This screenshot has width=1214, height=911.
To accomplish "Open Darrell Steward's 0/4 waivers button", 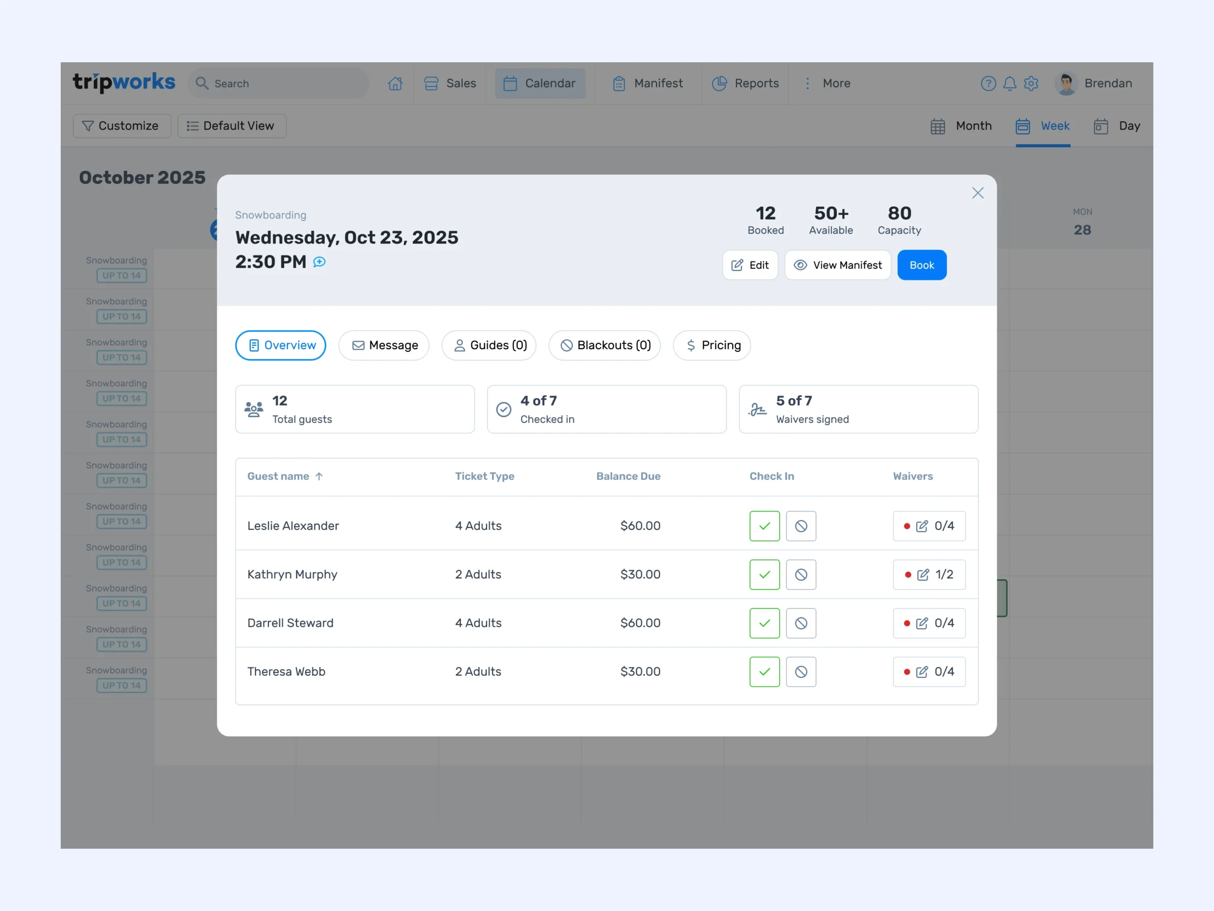I will [929, 623].
